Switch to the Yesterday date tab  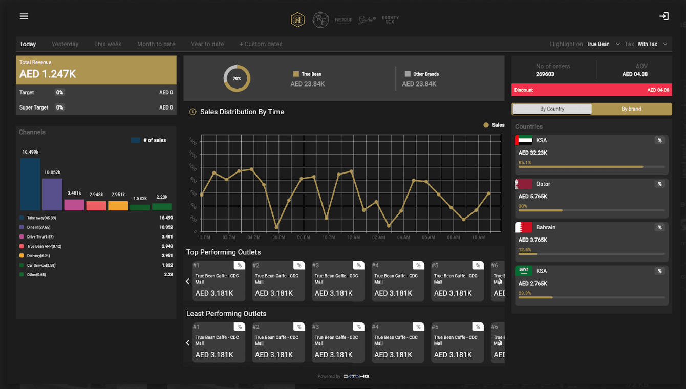tap(65, 44)
